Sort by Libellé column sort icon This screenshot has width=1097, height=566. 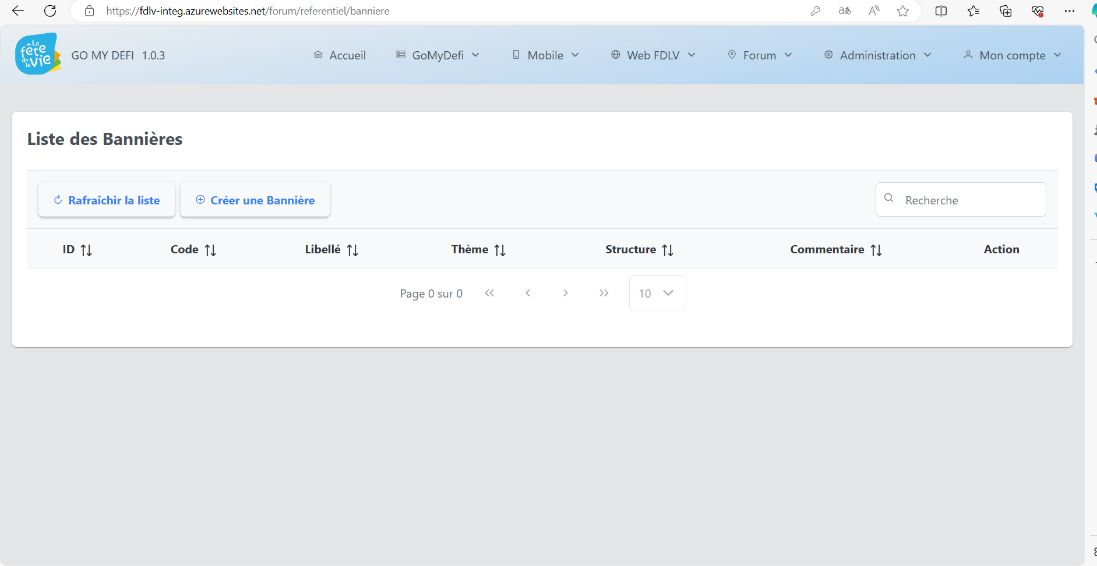point(352,250)
